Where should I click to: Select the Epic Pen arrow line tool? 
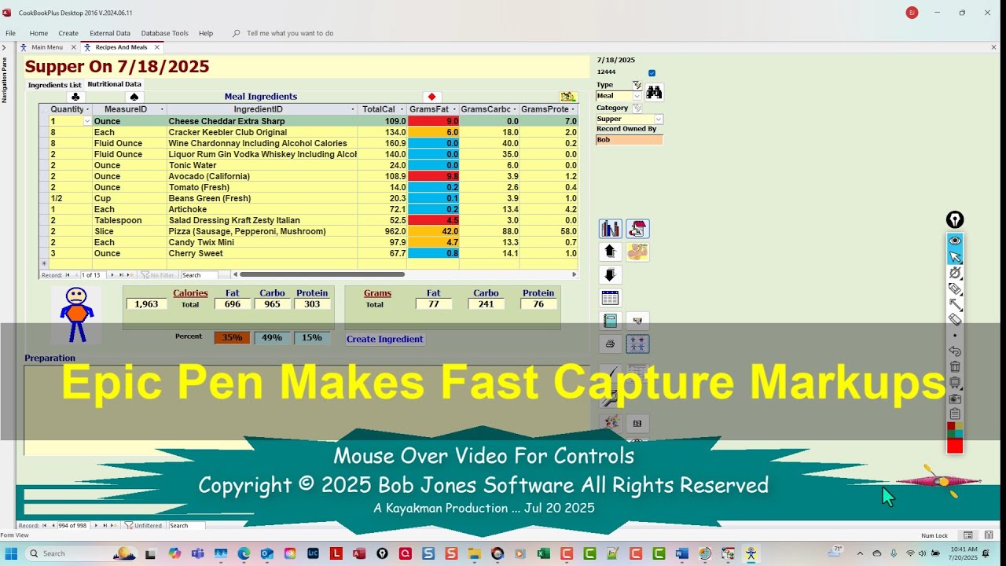pos(955,304)
